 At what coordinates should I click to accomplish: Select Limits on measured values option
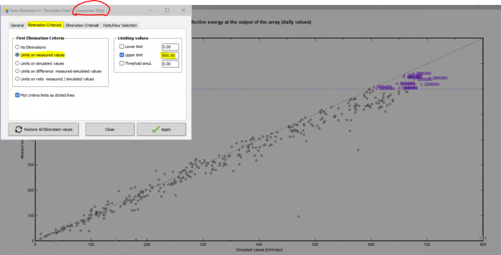pos(18,55)
